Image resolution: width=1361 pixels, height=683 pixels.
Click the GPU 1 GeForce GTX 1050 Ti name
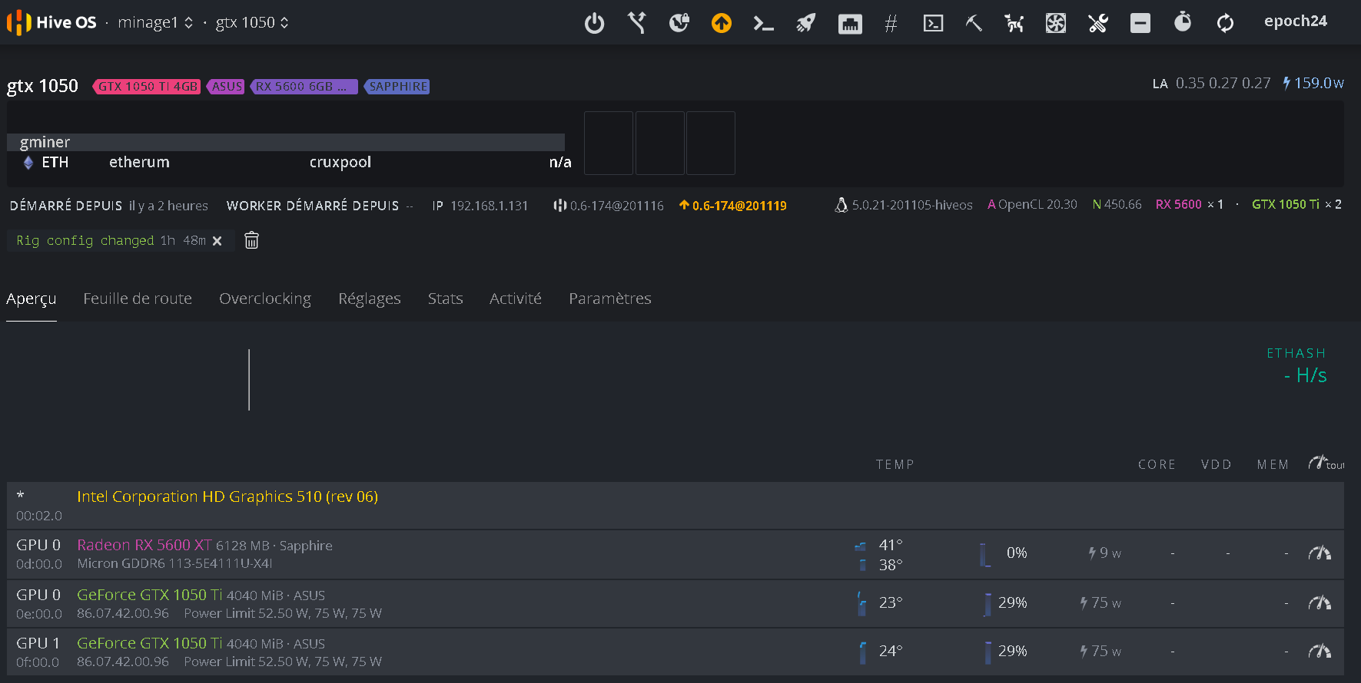[x=150, y=643]
